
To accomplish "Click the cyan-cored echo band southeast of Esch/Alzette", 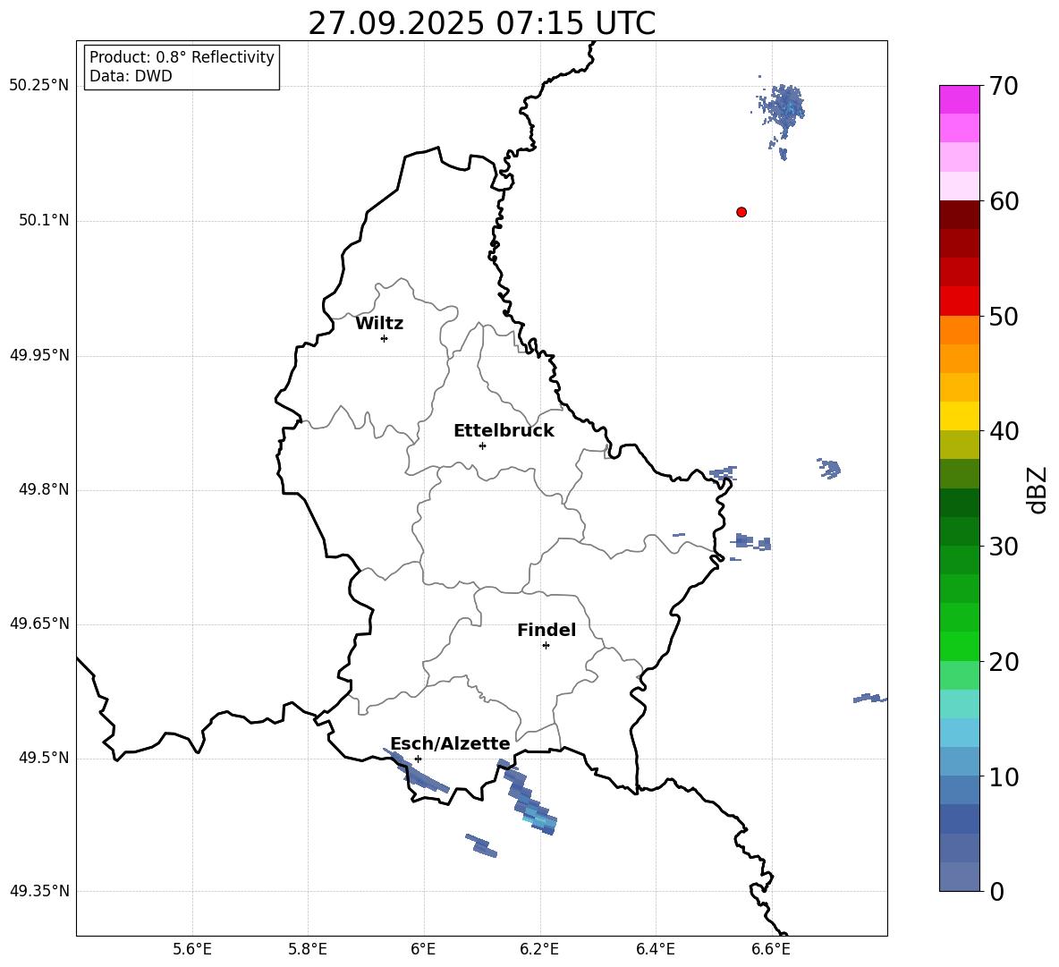I will pyautogui.click(x=528, y=798).
